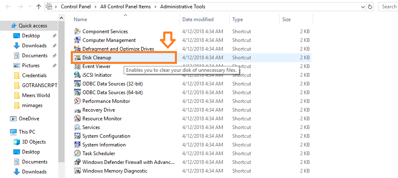This screenshot has width=398, height=178.
Task: Select the Task Scheduler clock icon
Action: [x=77, y=154]
